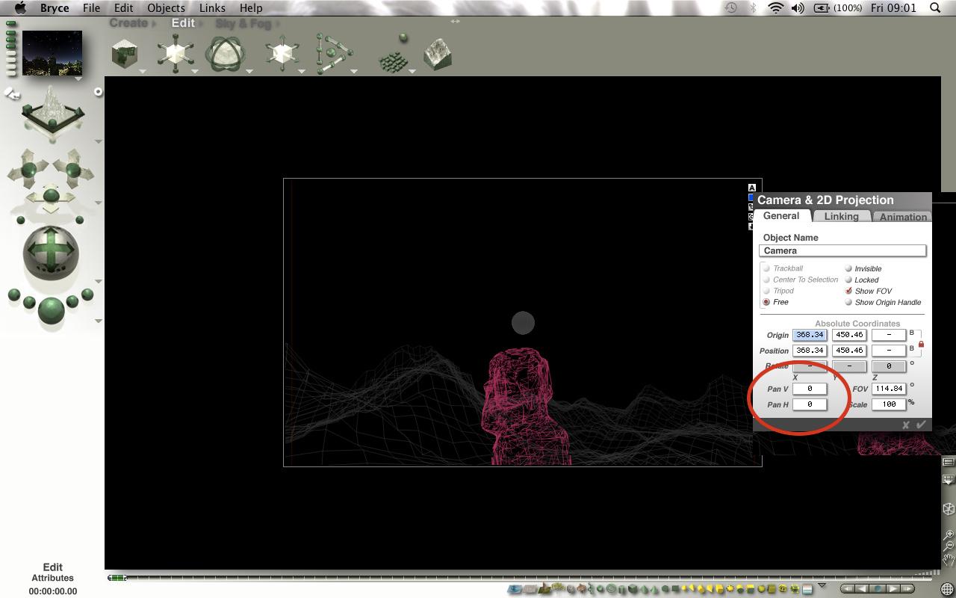
Task: Click the leftmost render control sphere
Action: (x=13, y=295)
